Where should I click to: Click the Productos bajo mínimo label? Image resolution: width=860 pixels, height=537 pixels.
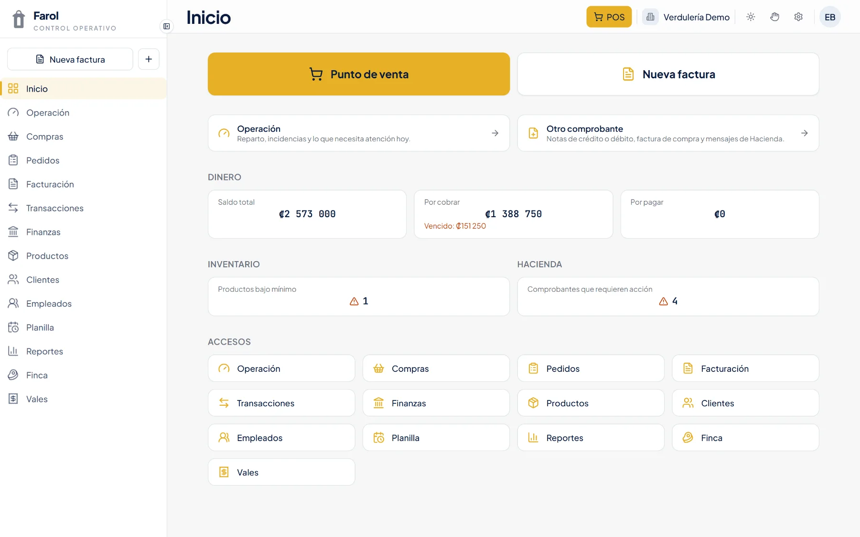tap(257, 289)
